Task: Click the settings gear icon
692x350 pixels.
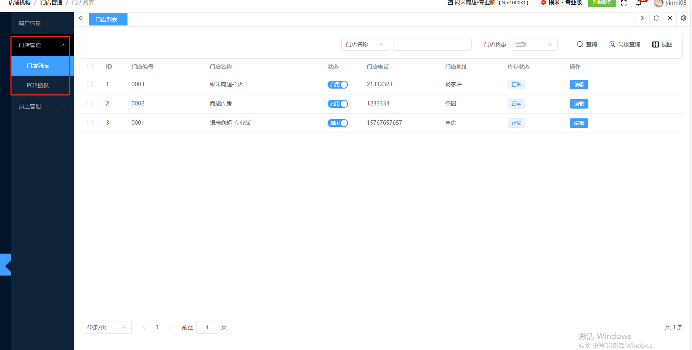Action: click(684, 18)
